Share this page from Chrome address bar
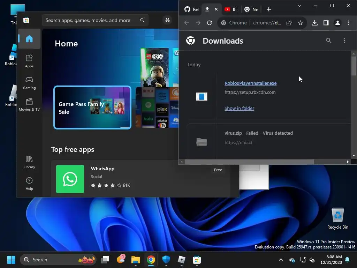Image resolution: width=357 pixels, height=268 pixels. [x=289, y=23]
